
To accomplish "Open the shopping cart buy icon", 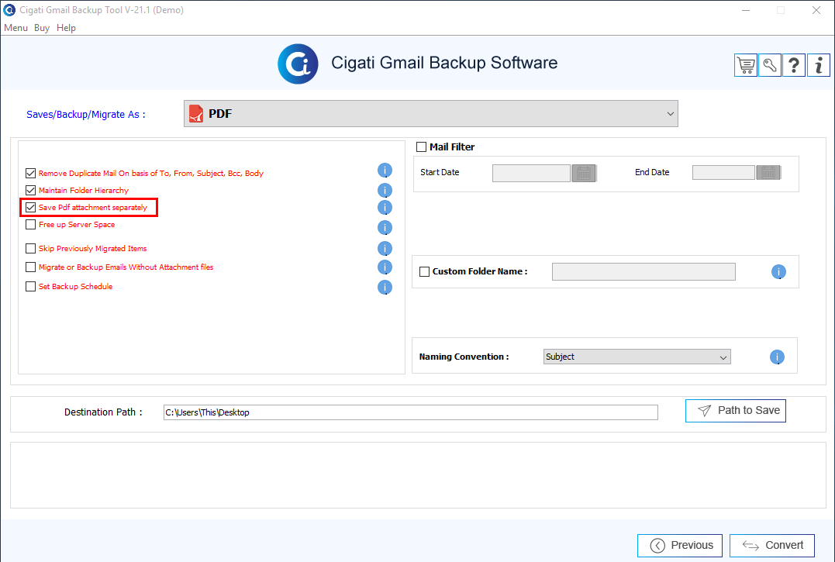I will pyautogui.click(x=746, y=65).
